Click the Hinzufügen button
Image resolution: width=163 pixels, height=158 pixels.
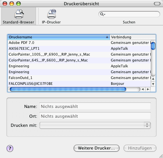[140, 148]
